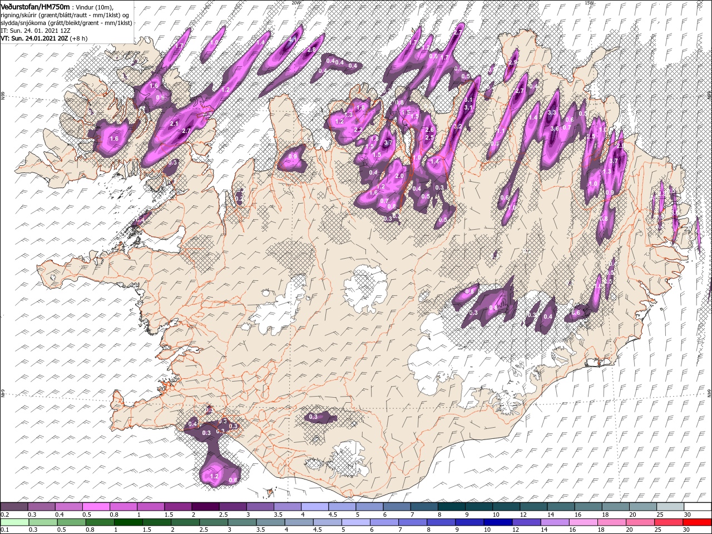The image size is (712, 534).
Task: Click the snow scale swatch for 0.2–0.3 mm
Action: [x=14, y=507]
